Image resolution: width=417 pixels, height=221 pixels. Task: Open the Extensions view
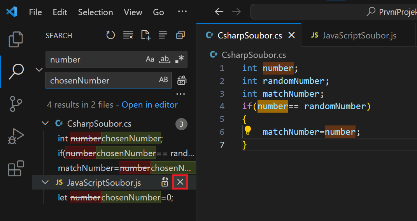(16, 169)
